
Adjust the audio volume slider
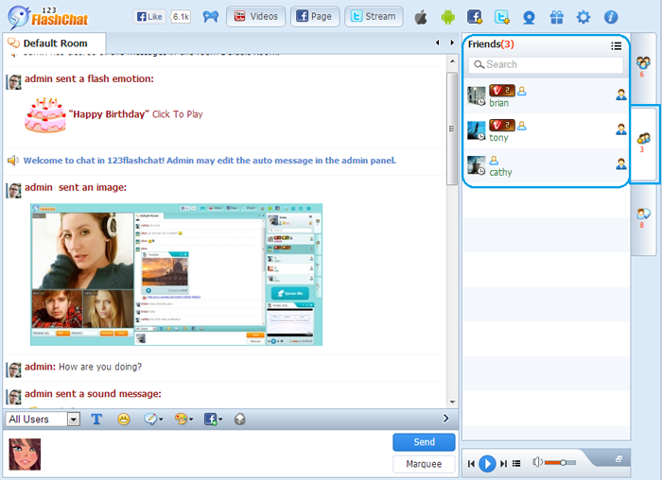(561, 462)
